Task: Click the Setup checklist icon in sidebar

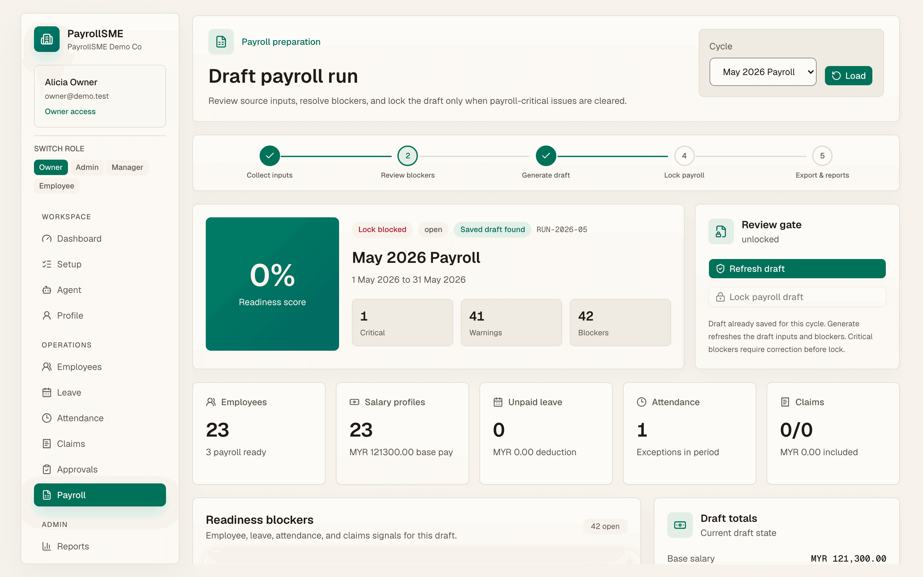Action: pos(46,264)
